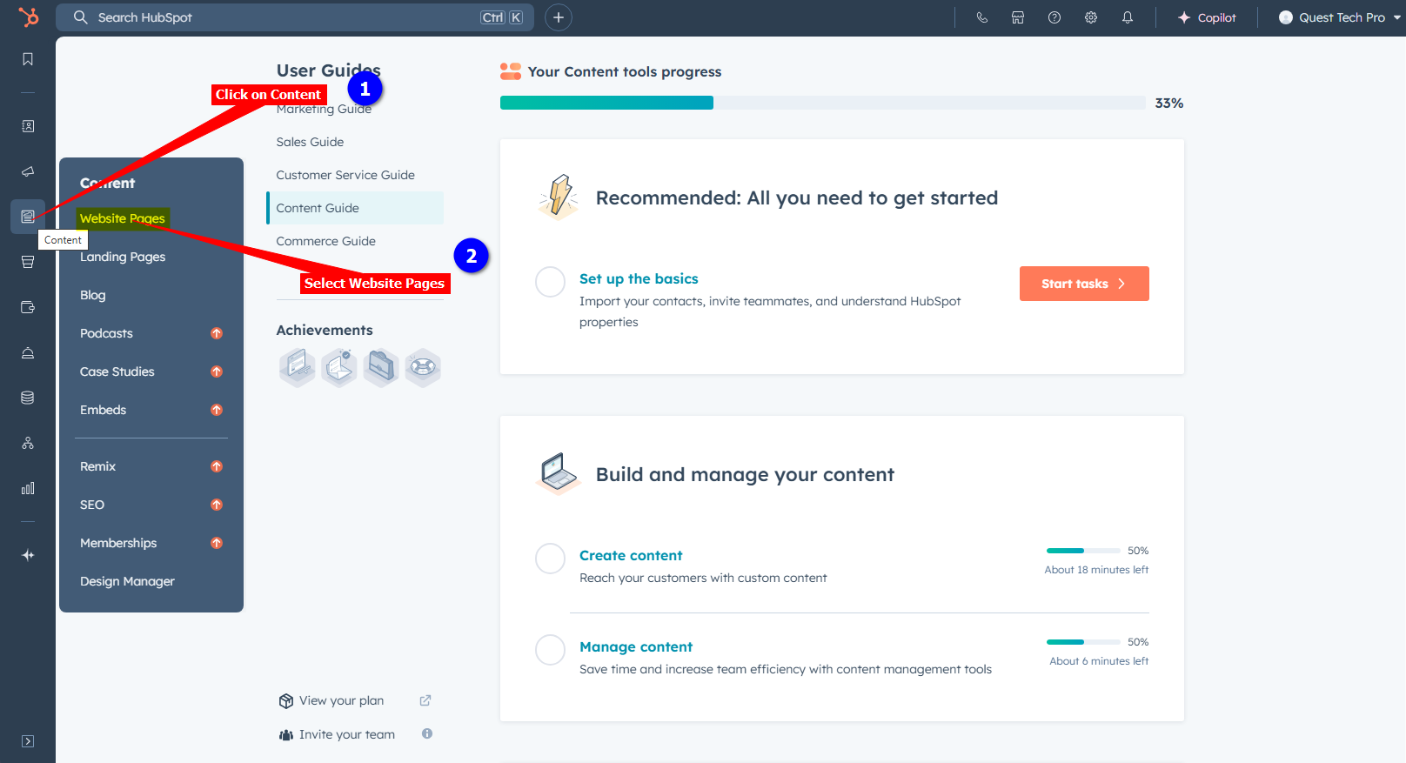Open the Reporting bar chart sidebar icon
Viewport: 1406px width, 763px height.
[x=28, y=488]
